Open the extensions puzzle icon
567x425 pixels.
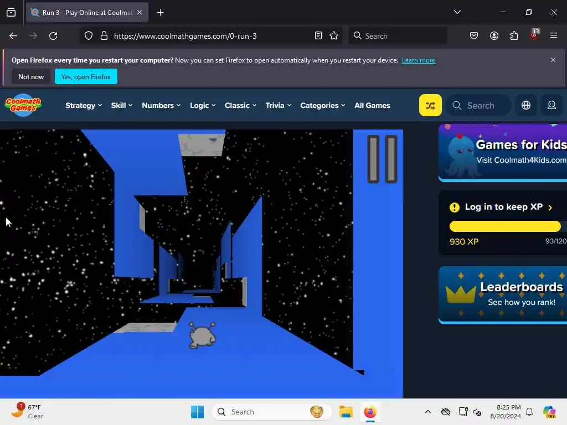[514, 36]
